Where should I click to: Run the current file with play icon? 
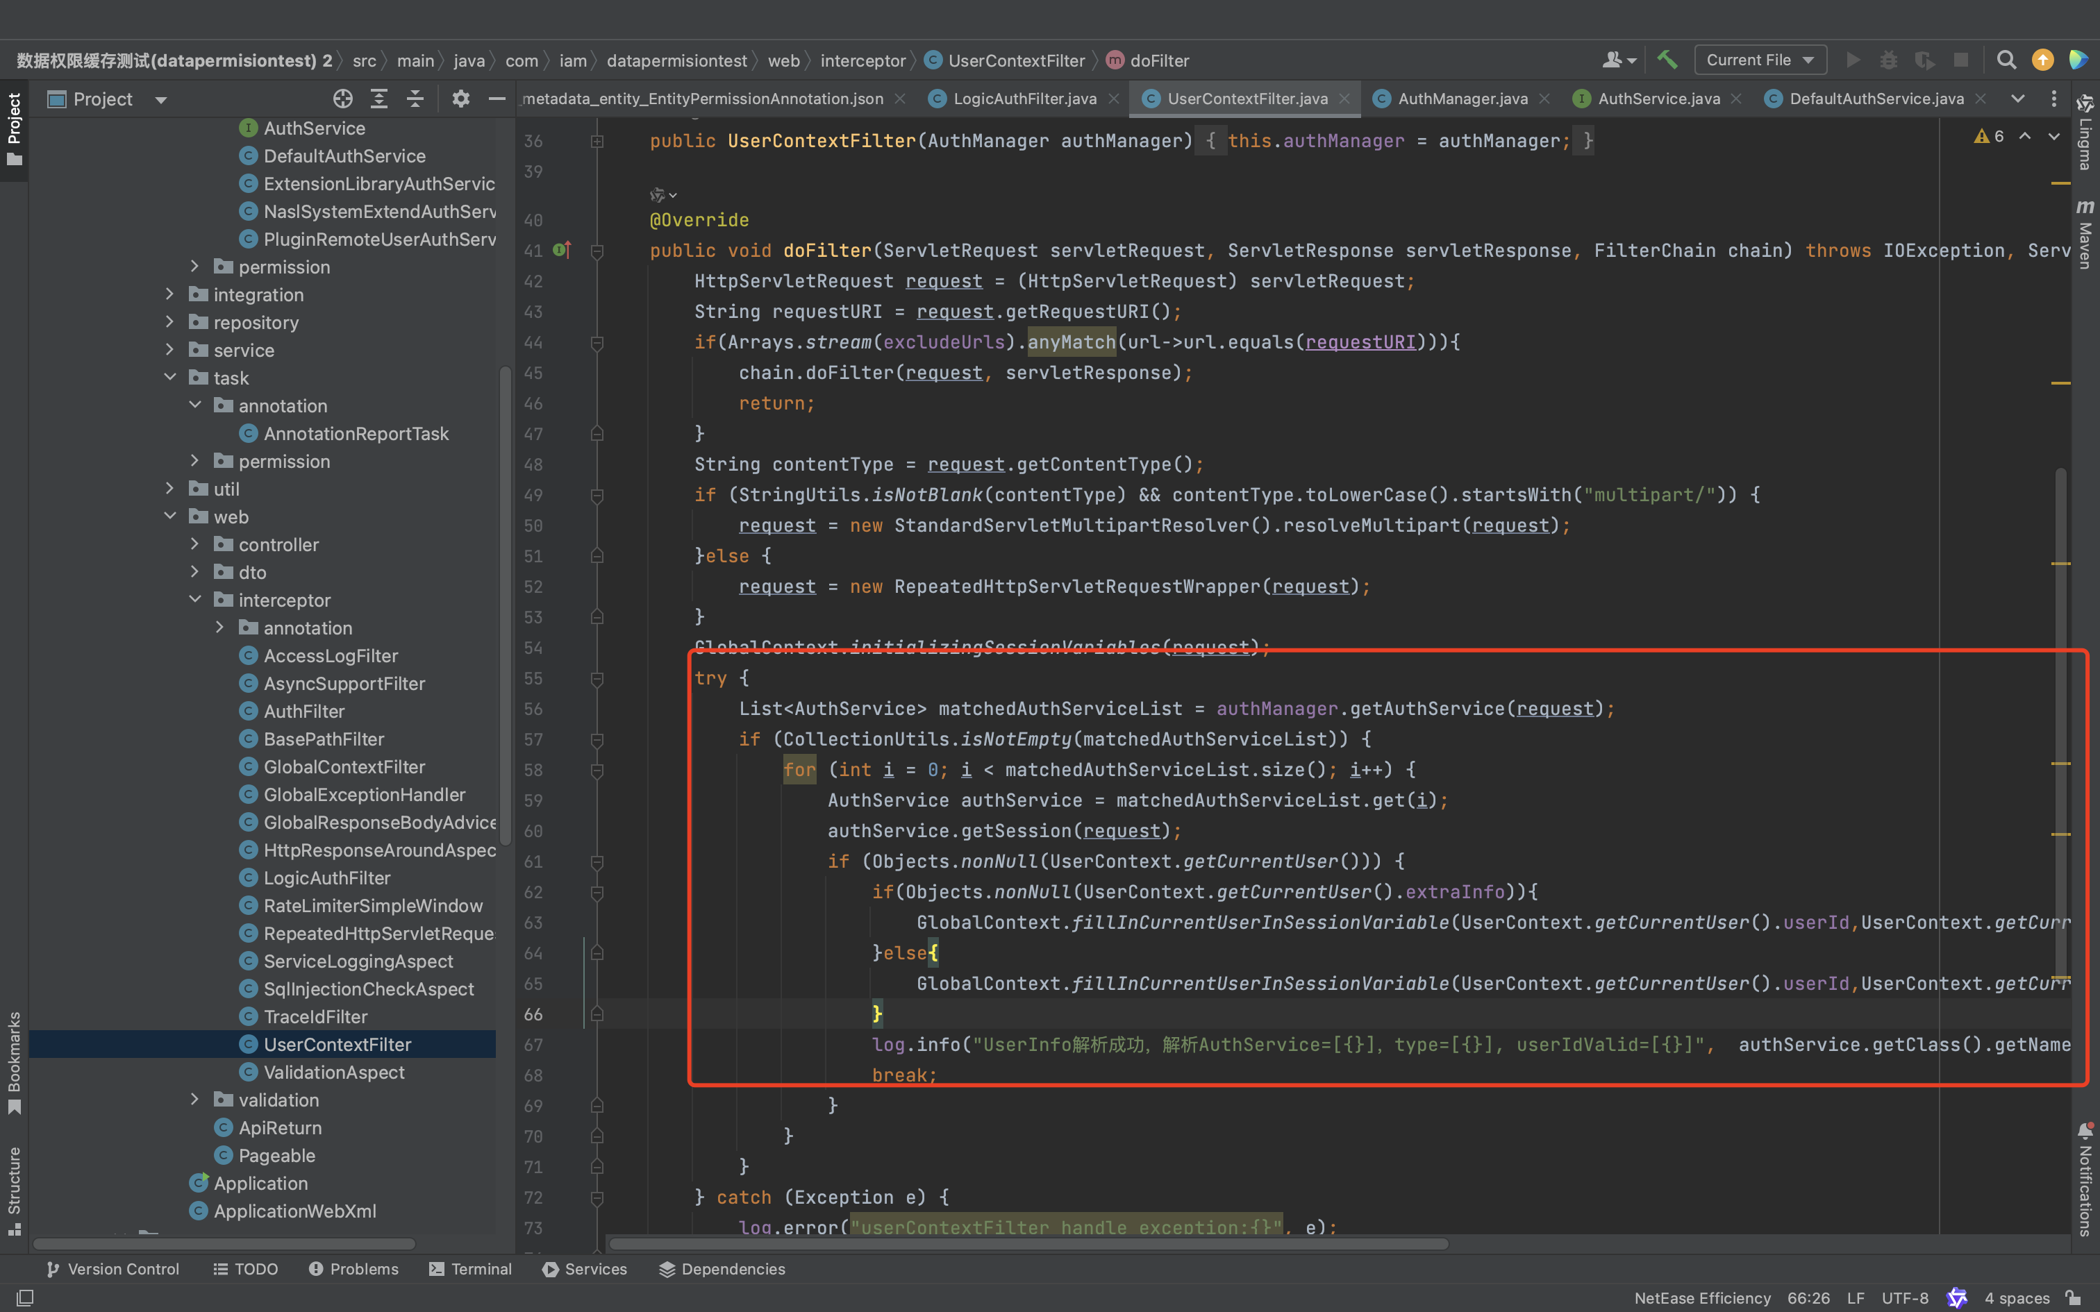tap(1853, 60)
